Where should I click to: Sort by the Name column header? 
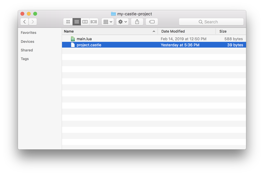click(x=110, y=31)
